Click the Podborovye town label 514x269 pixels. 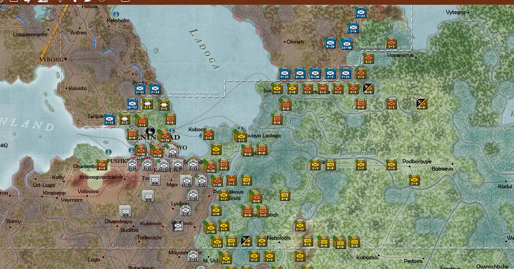point(417,161)
